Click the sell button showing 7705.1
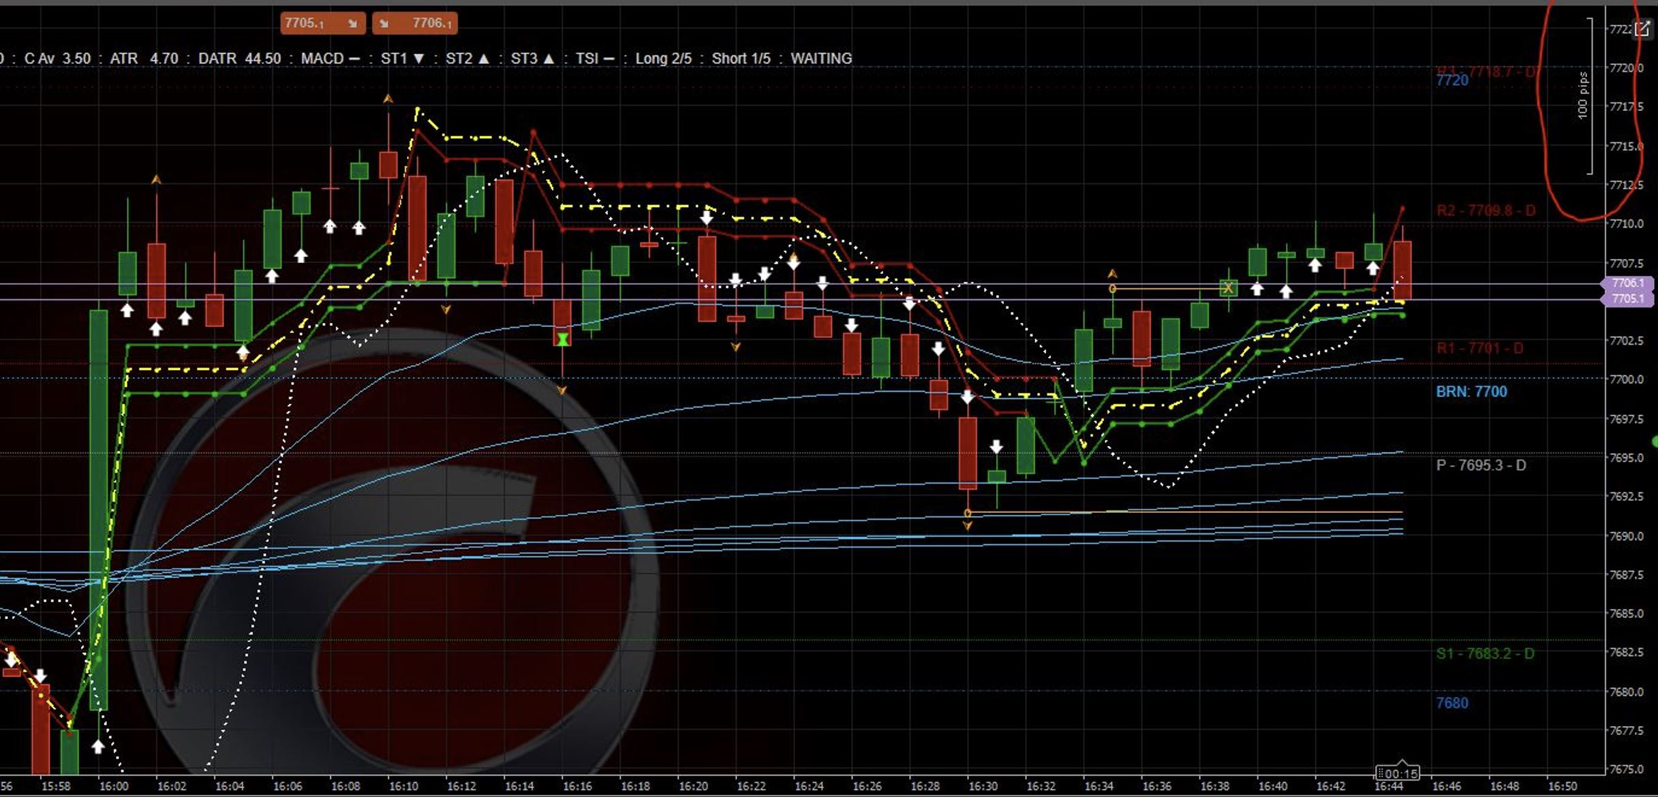The image size is (1658, 797). click(323, 23)
